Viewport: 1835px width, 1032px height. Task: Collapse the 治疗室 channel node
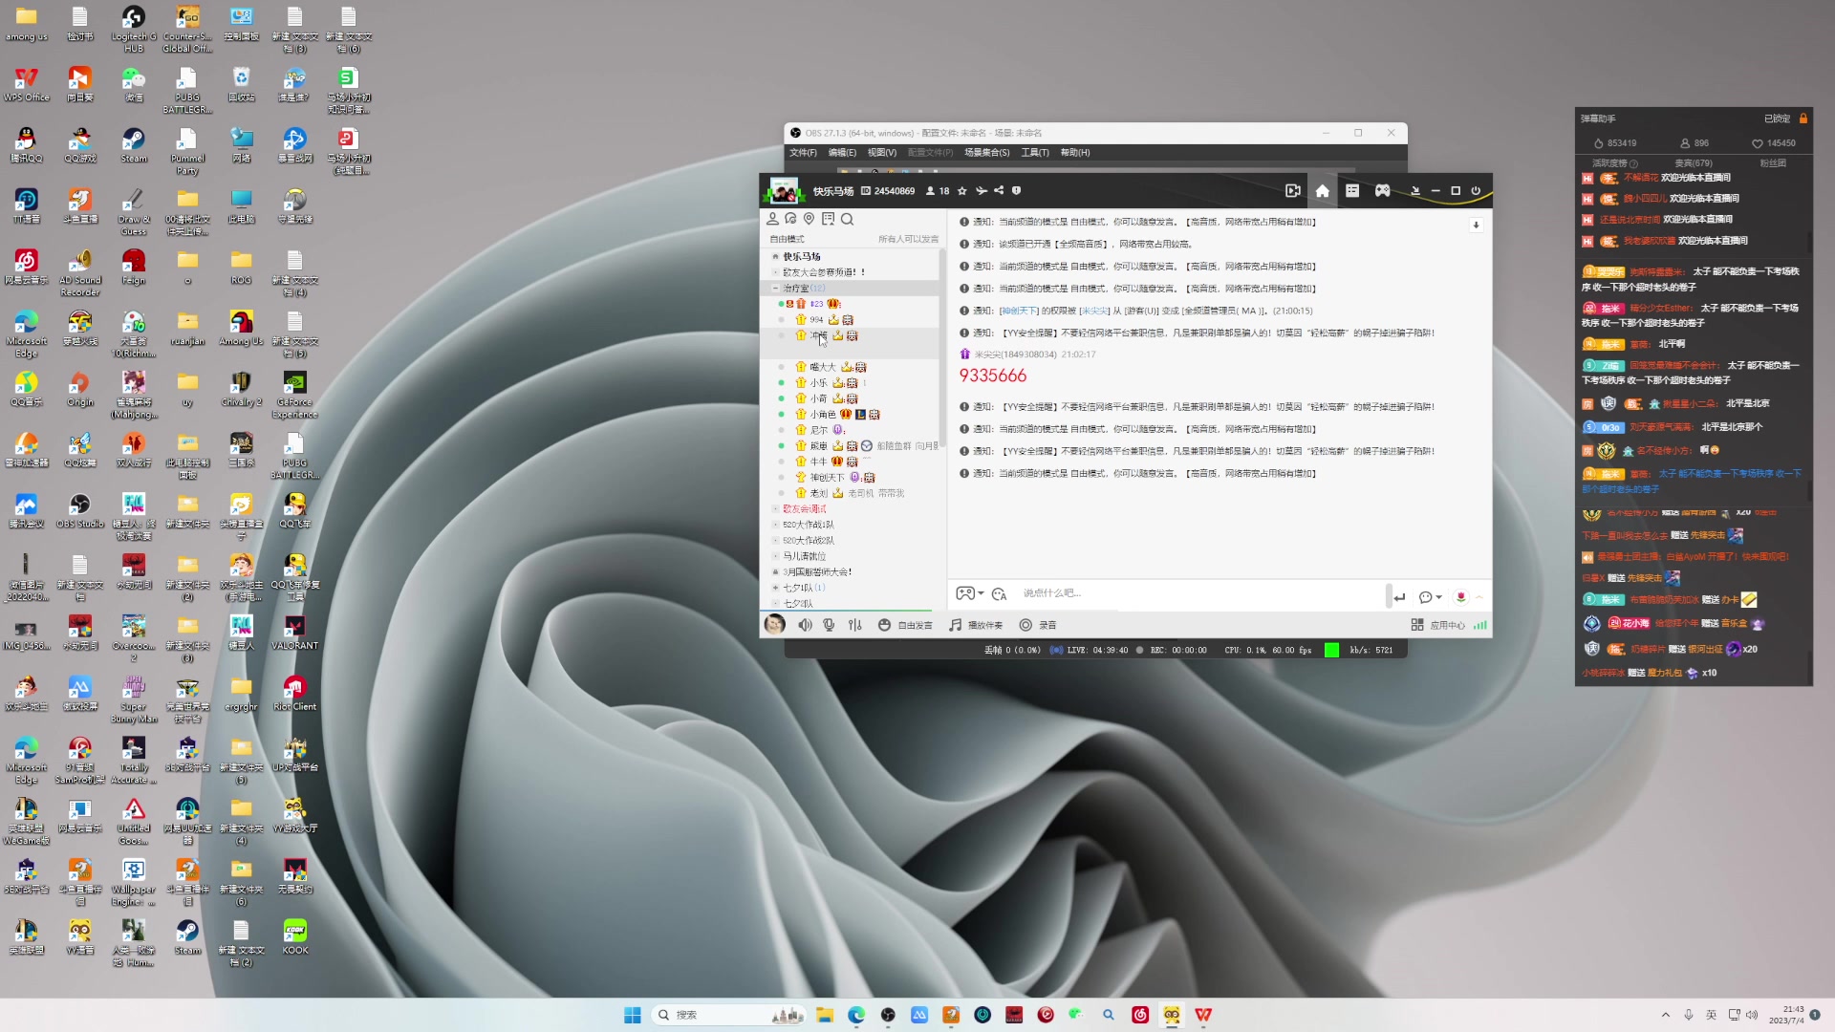pos(776,288)
